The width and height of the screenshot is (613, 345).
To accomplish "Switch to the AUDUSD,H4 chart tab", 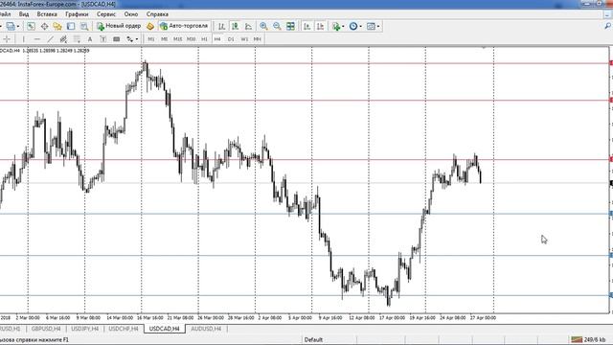I will coord(206,329).
